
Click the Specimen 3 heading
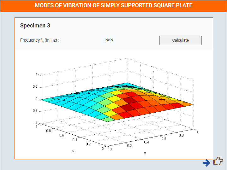pos(35,26)
